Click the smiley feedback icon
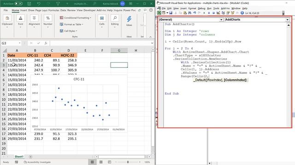Image resolution: width=295 pixels, height=165 pixels. click(x=151, y=10)
